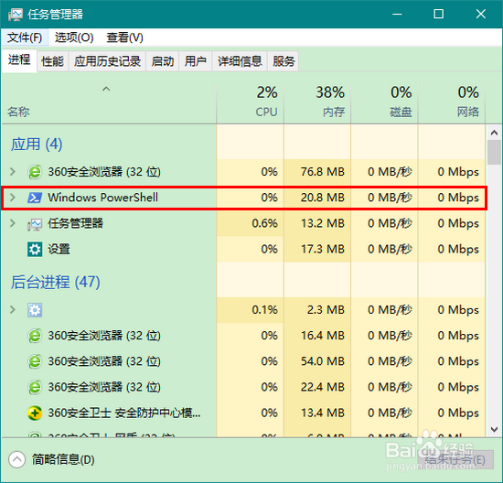503x483 pixels.
Task: Select the 360安全卫士 安全防护中心 process name
Action: (x=124, y=413)
